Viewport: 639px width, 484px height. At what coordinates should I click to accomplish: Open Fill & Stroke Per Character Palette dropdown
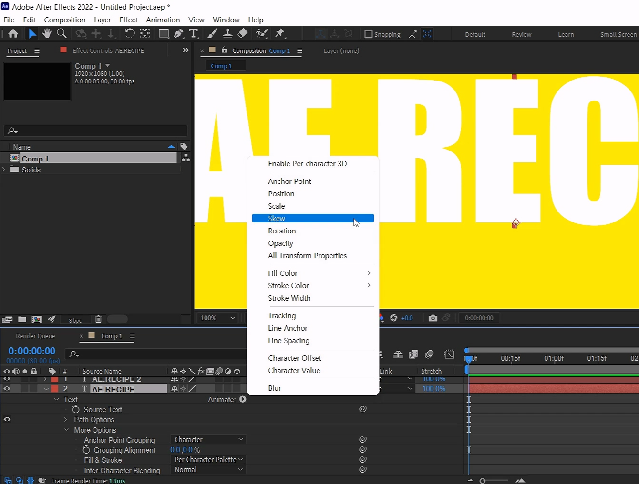tap(208, 459)
